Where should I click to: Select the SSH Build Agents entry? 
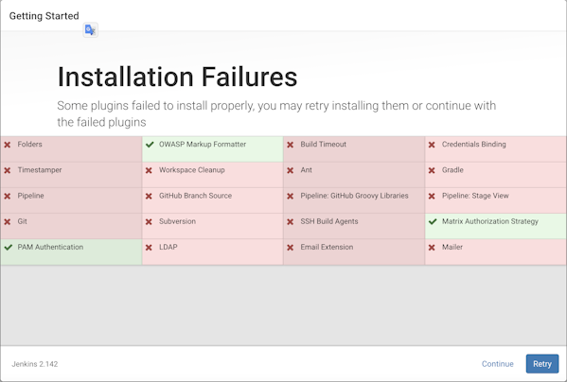click(354, 226)
